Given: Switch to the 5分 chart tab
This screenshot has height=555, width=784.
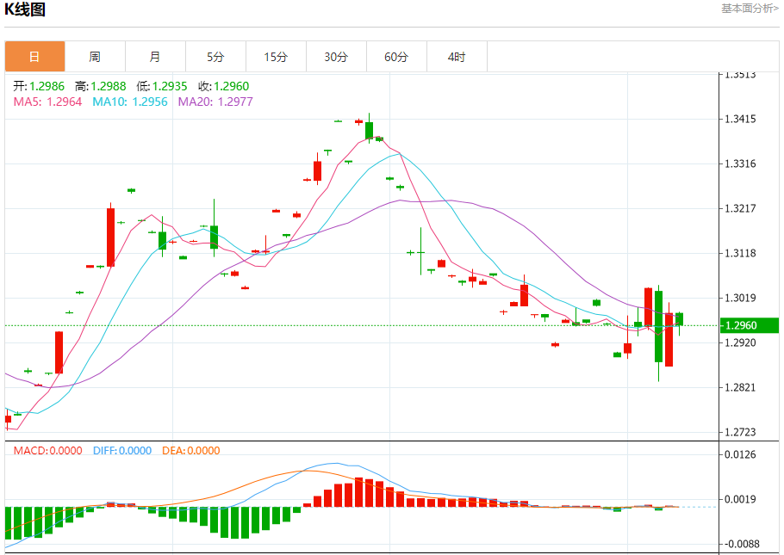Looking at the screenshot, I should pos(215,57).
